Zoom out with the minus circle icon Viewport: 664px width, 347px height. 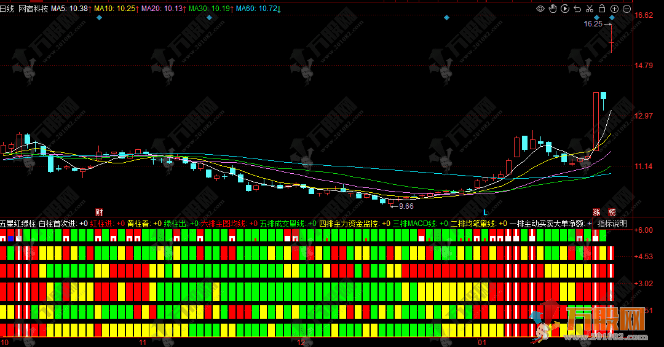(626, 9)
